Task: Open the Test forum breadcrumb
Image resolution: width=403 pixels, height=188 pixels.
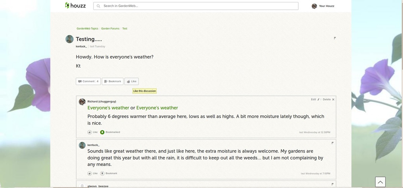Action: 125,29
